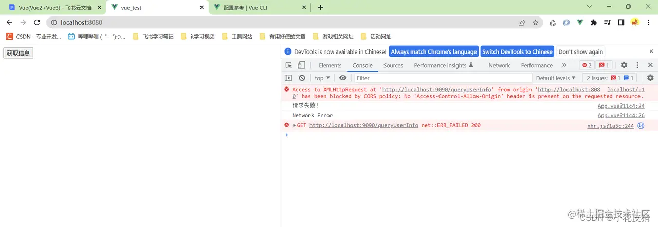This screenshot has width=658, height=227.
Task: Open the Extensions puzzle icon
Action: (x=594, y=23)
